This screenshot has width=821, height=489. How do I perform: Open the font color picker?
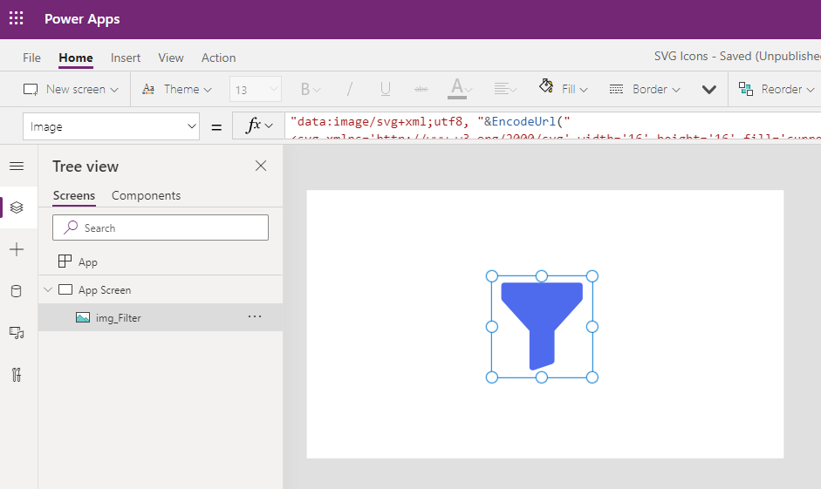(461, 89)
